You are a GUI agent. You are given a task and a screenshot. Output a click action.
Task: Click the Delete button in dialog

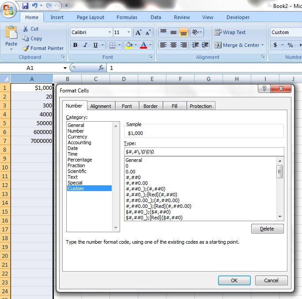pyautogui.click(x=267, y=229)
